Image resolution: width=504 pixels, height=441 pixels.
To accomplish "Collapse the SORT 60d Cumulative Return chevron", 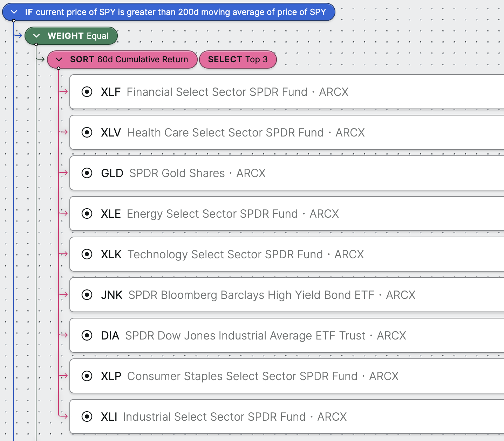I will click(x=59, y=59).
